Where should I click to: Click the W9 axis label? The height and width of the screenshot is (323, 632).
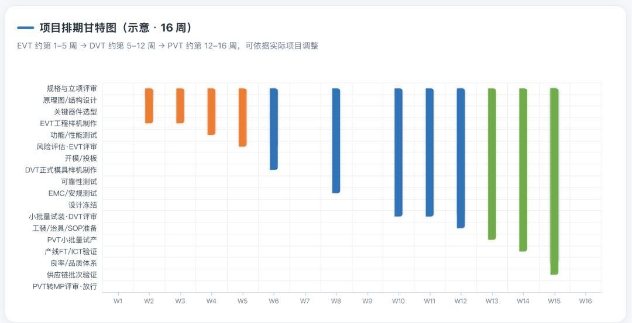[x=367, y=300]
